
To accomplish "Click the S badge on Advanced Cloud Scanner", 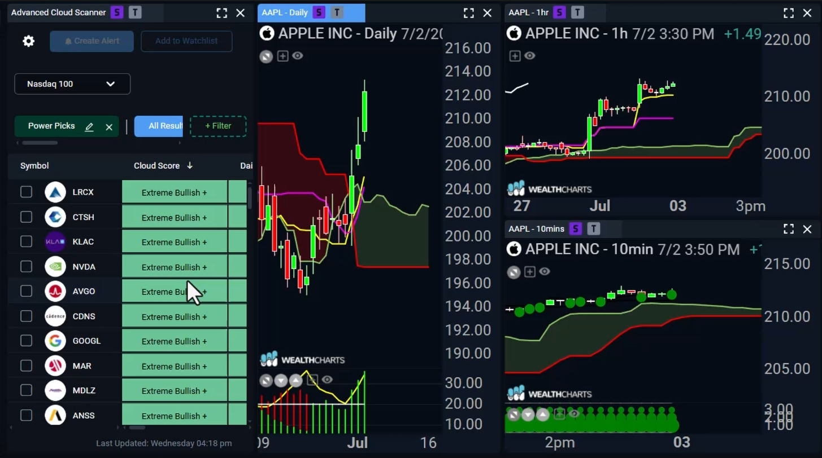I will pyautogui.click(x=117, y=12).
